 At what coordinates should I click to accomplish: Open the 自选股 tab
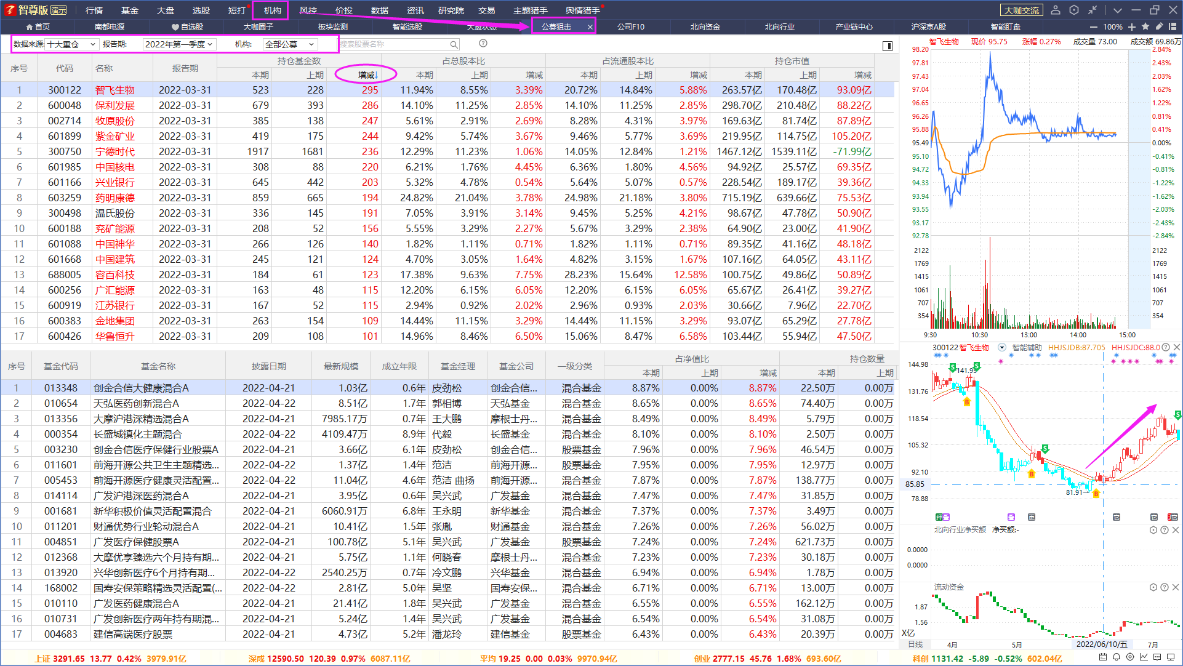coord(187,27)
